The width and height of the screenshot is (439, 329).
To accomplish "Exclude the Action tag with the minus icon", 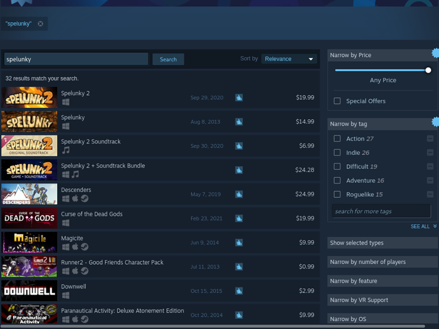I will [430, 138].
